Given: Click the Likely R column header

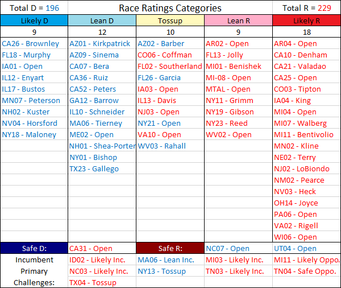Looking at the screenshot, I should point(307,20).
